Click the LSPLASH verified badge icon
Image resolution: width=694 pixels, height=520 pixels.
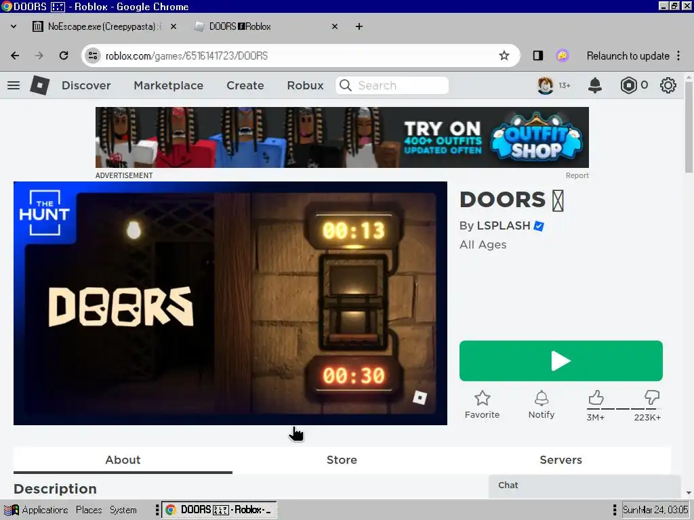click(x=539, y=226)
